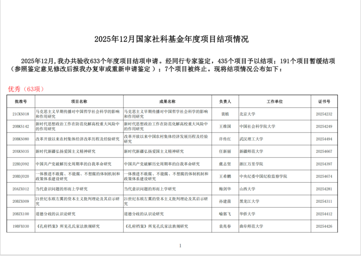Click the 负责人 column header
The image size is (361, 256).
(x=225, y=101)
